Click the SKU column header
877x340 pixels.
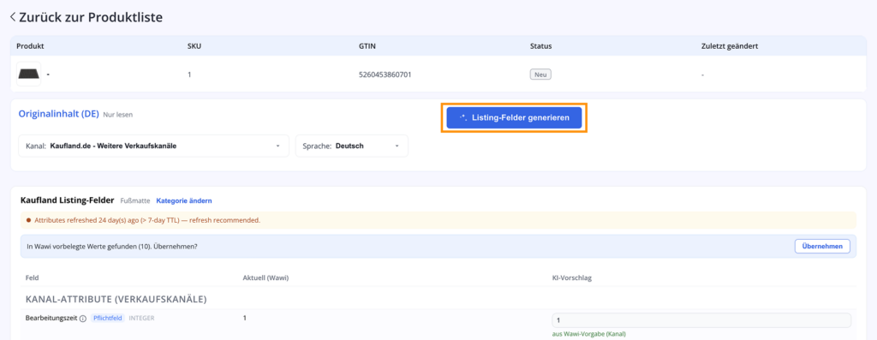point(194,46)
